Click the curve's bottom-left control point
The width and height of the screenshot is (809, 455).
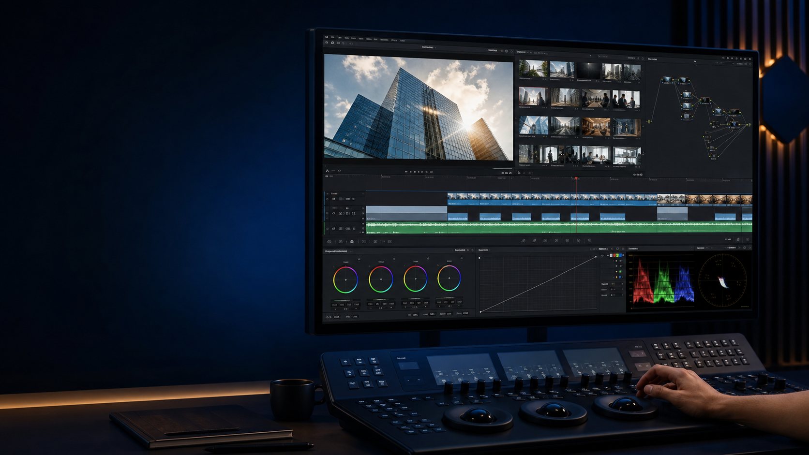click(480, 312)
